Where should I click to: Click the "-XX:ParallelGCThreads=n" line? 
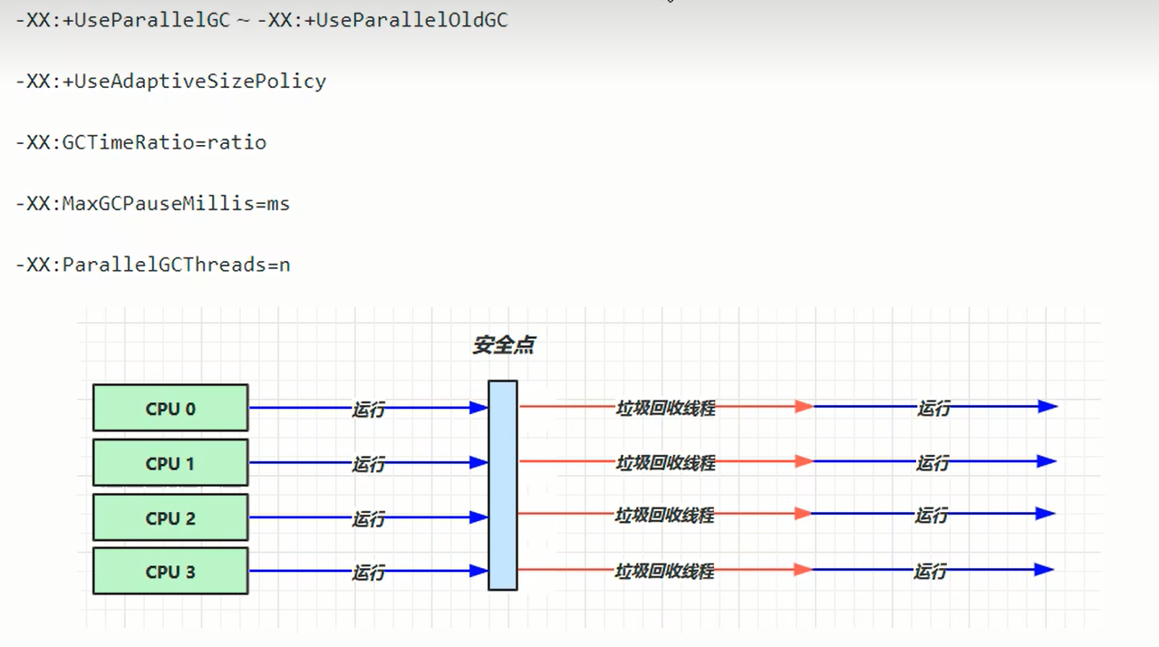[153, 266]
